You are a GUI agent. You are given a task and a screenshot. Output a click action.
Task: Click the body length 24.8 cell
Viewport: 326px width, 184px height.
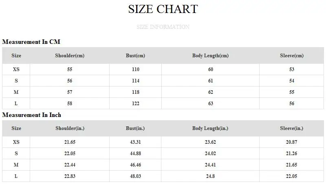tap(210, 176)
